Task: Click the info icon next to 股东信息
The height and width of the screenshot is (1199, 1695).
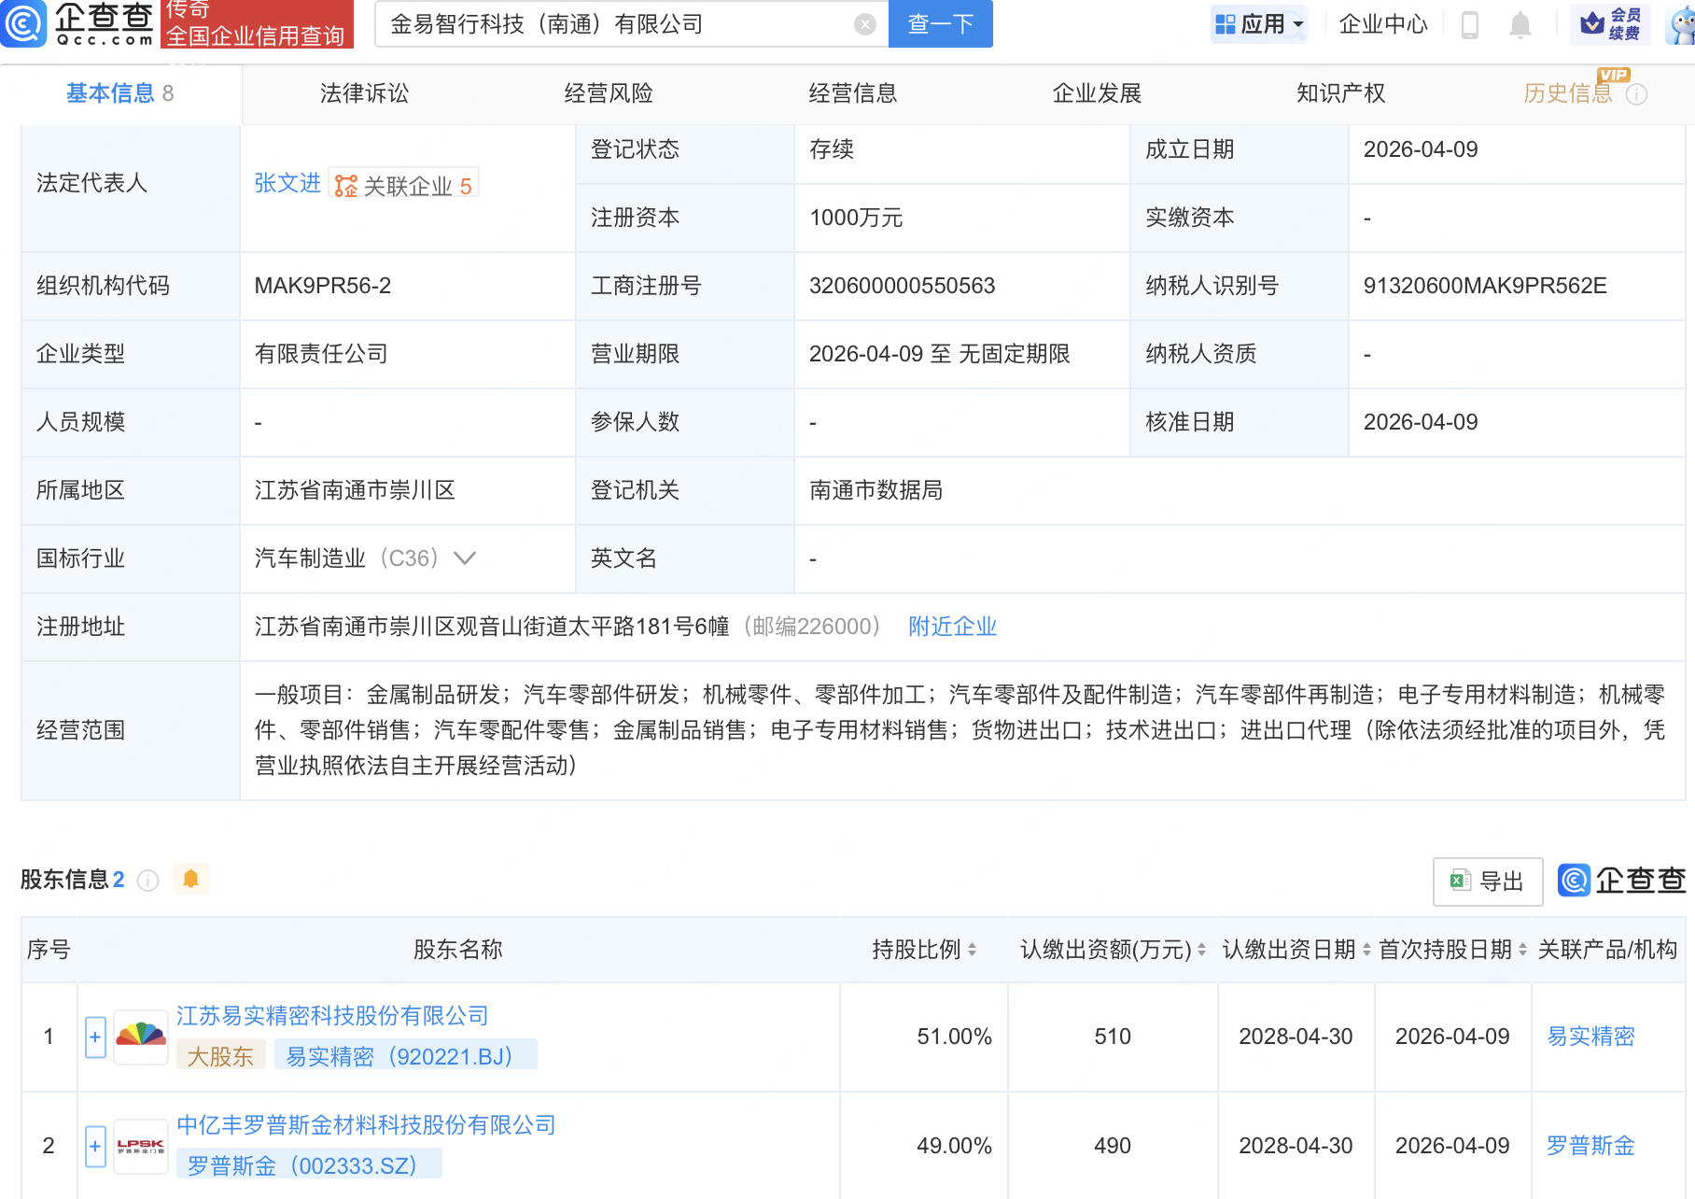Action: pyautogui.click(x=147, y=880)
